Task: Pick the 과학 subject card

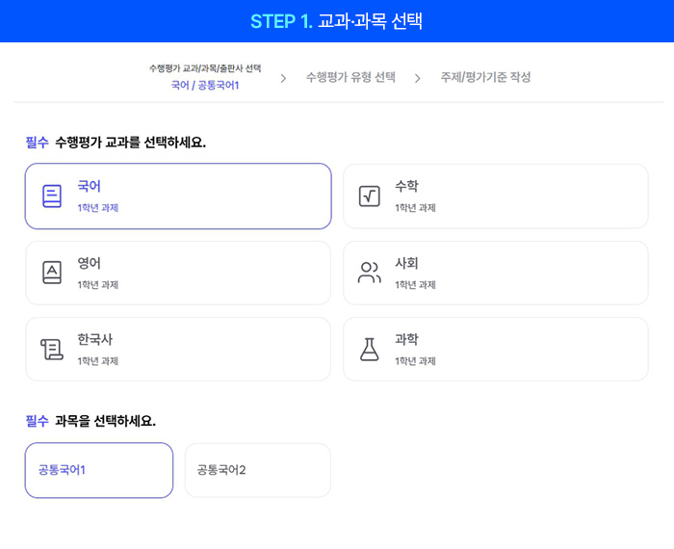Action: 496,350
